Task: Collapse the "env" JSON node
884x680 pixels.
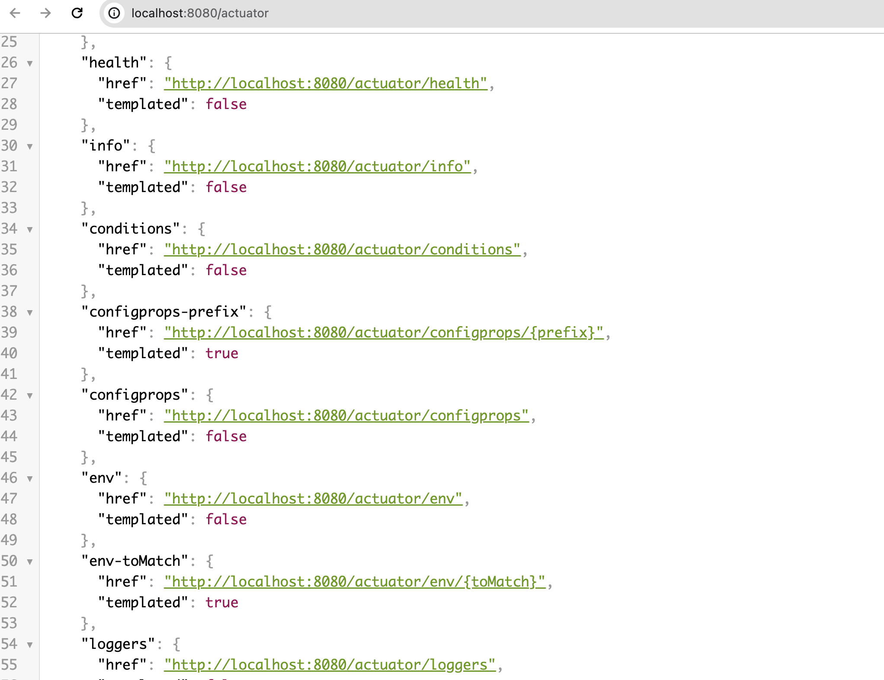Action: (x=30, y=479)
